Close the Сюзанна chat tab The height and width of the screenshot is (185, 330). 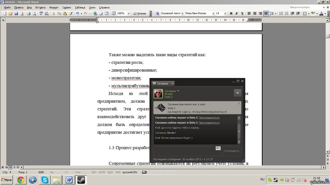click(x=172, y=84)
